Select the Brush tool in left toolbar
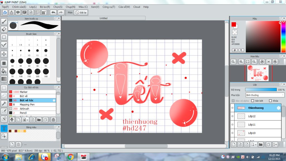 coord(4,21)
